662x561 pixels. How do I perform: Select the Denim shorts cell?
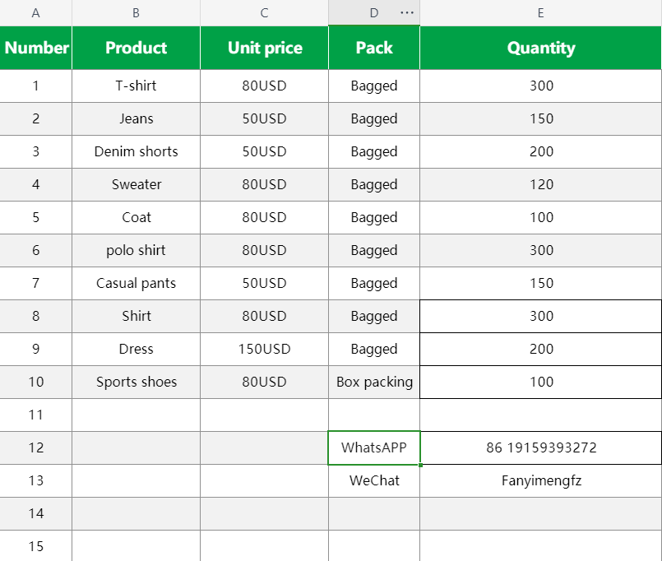click(136, 151)
